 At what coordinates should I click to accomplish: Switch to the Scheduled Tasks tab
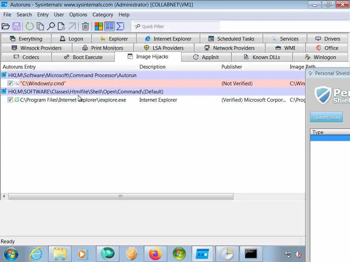click(231, 39)
